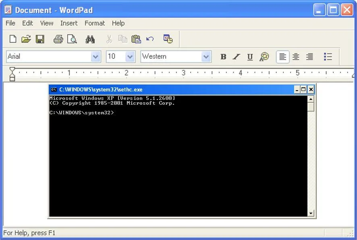
Task: Enable italic text formatting
Action: click(x=237, y=57)
